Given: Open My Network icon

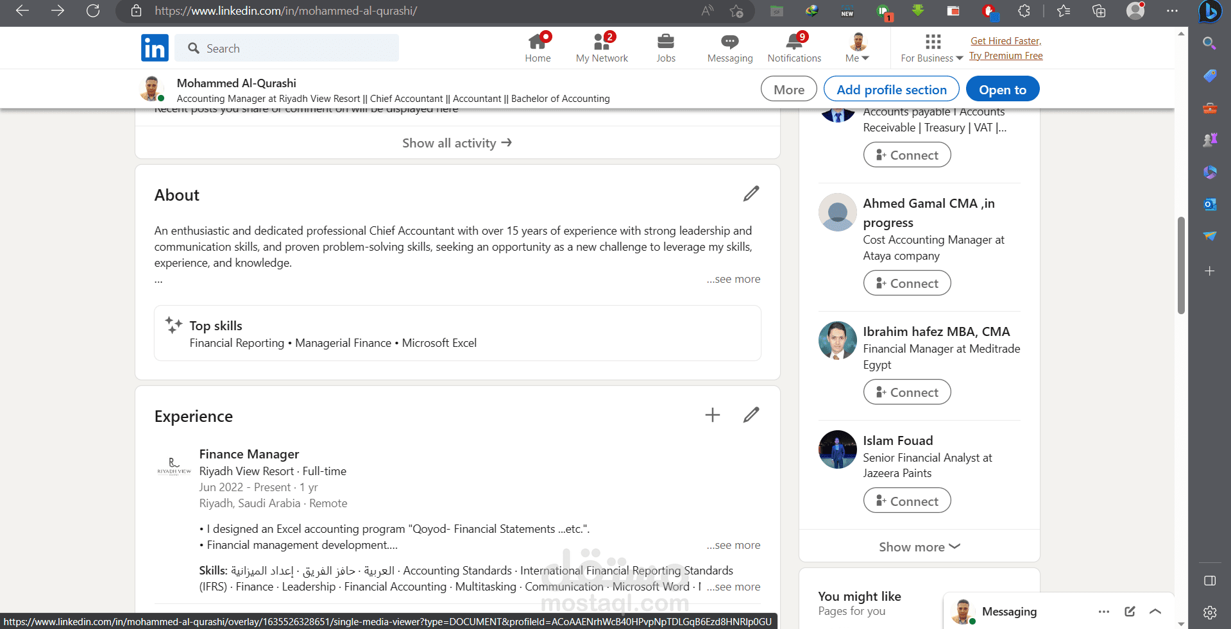Looking at the screenshot, I should pyautogui.click(x=602, y=48).
